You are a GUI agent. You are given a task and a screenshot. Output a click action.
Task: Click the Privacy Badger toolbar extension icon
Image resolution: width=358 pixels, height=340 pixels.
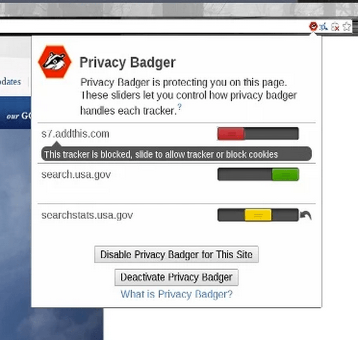coord(313,26)
